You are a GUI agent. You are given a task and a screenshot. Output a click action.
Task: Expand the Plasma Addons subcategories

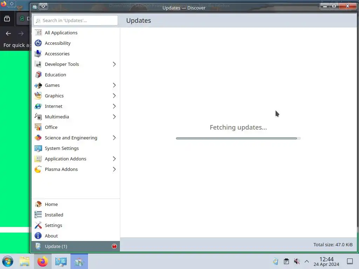point(114,170)
